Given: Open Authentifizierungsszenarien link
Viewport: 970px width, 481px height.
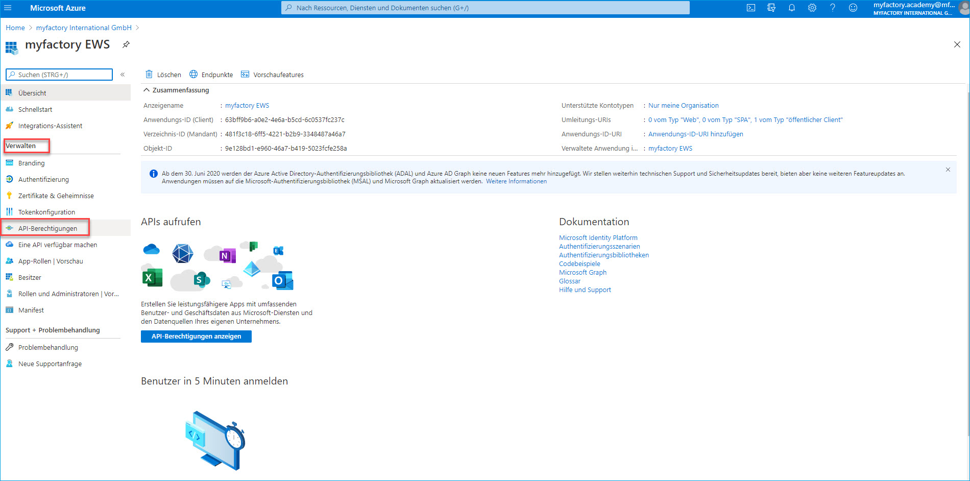Looking at the screenshot, I should tap(599, 246).
